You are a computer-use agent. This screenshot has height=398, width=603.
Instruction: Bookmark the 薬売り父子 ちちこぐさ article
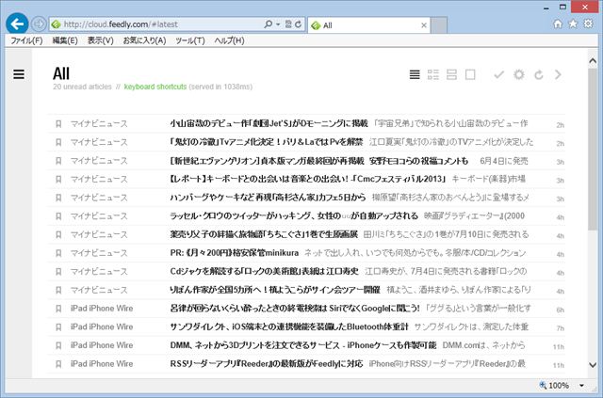coord(58,234)
